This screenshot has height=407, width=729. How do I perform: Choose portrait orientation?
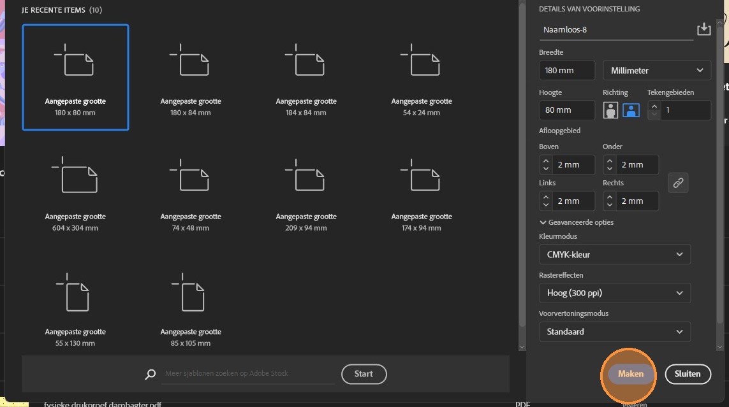point(610,110)
